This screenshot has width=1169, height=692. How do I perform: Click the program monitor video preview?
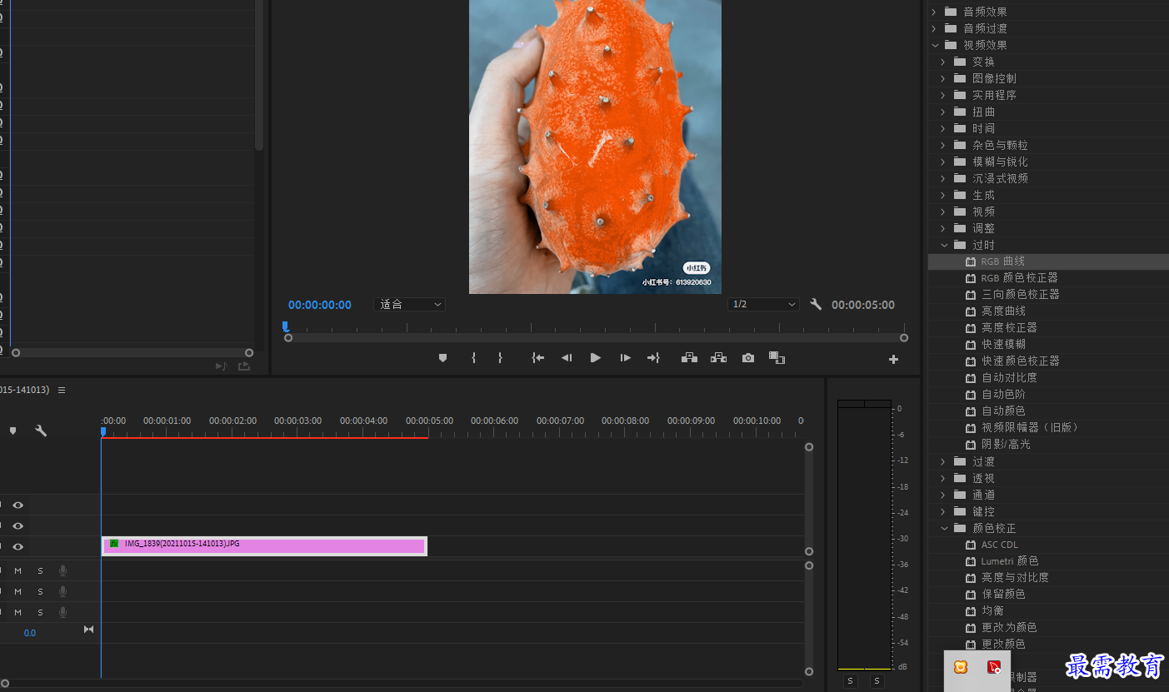point(595,146)
